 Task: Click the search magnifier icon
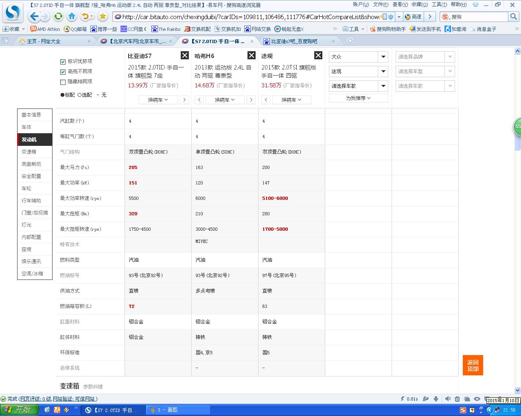pyautogui.click(x=513, y=17)
